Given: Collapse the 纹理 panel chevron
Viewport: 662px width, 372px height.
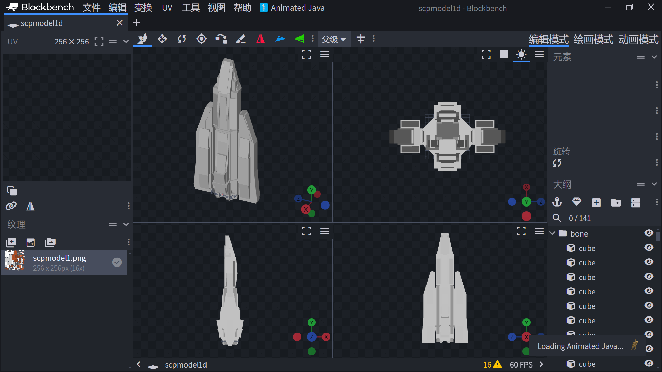Looking at the screenshot, I should tap(126, 224).
